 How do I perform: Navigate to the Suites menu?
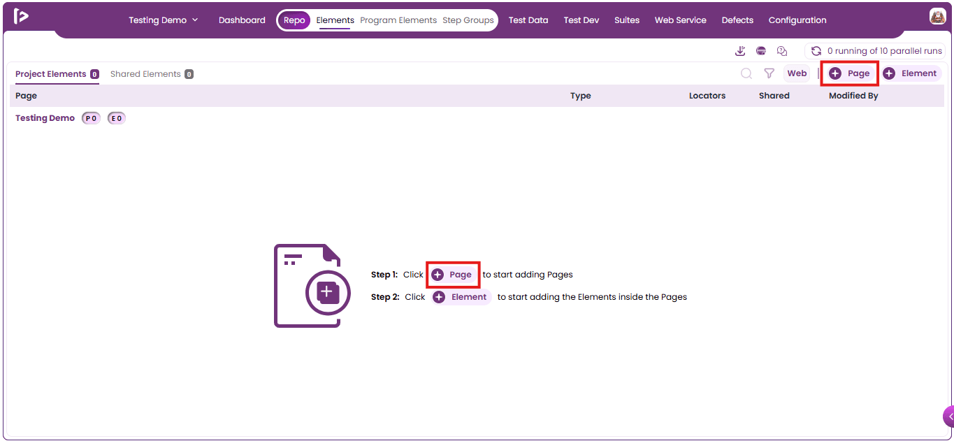pos(627,20)
